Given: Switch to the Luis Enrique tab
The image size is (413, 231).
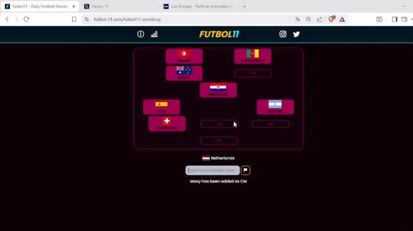Looking at the screenshot, I should 198,6.
